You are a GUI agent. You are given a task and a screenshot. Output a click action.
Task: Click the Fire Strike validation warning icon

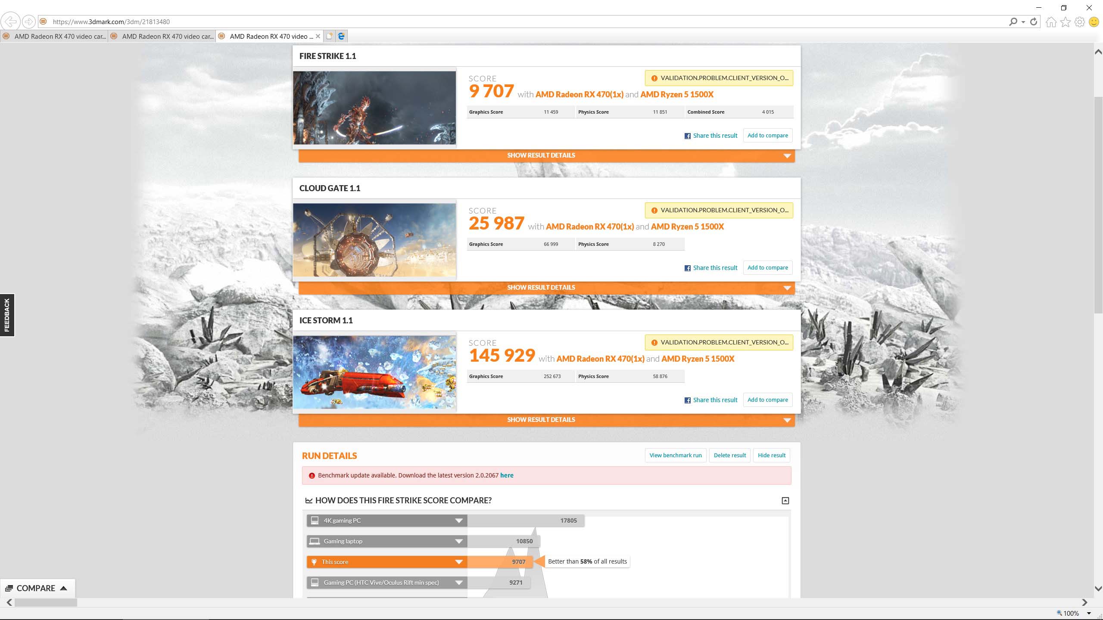pyautogui.click(x=654, y=78)
